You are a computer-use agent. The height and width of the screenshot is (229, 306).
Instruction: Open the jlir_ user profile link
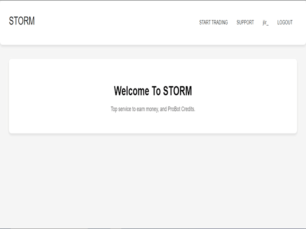click(265, 23)
